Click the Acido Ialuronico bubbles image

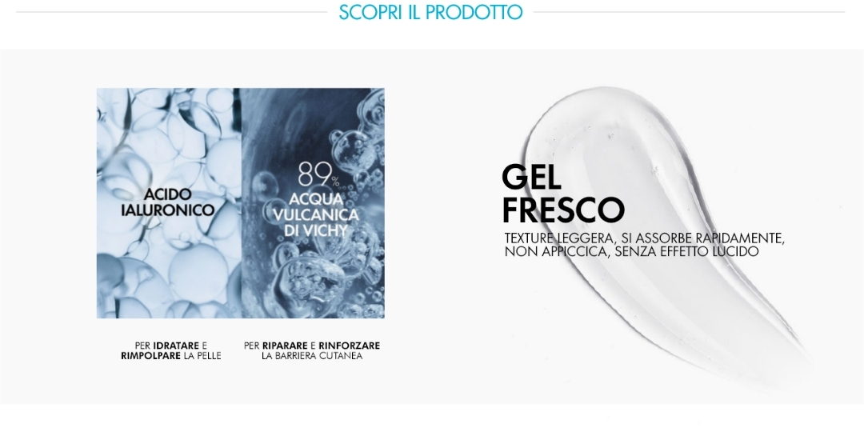click(169, 203)
